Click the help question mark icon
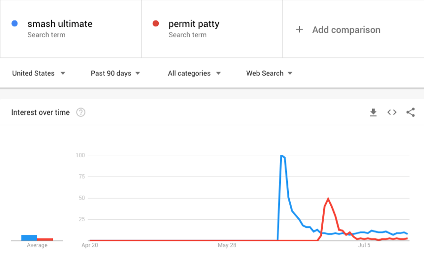 point(81,112)
